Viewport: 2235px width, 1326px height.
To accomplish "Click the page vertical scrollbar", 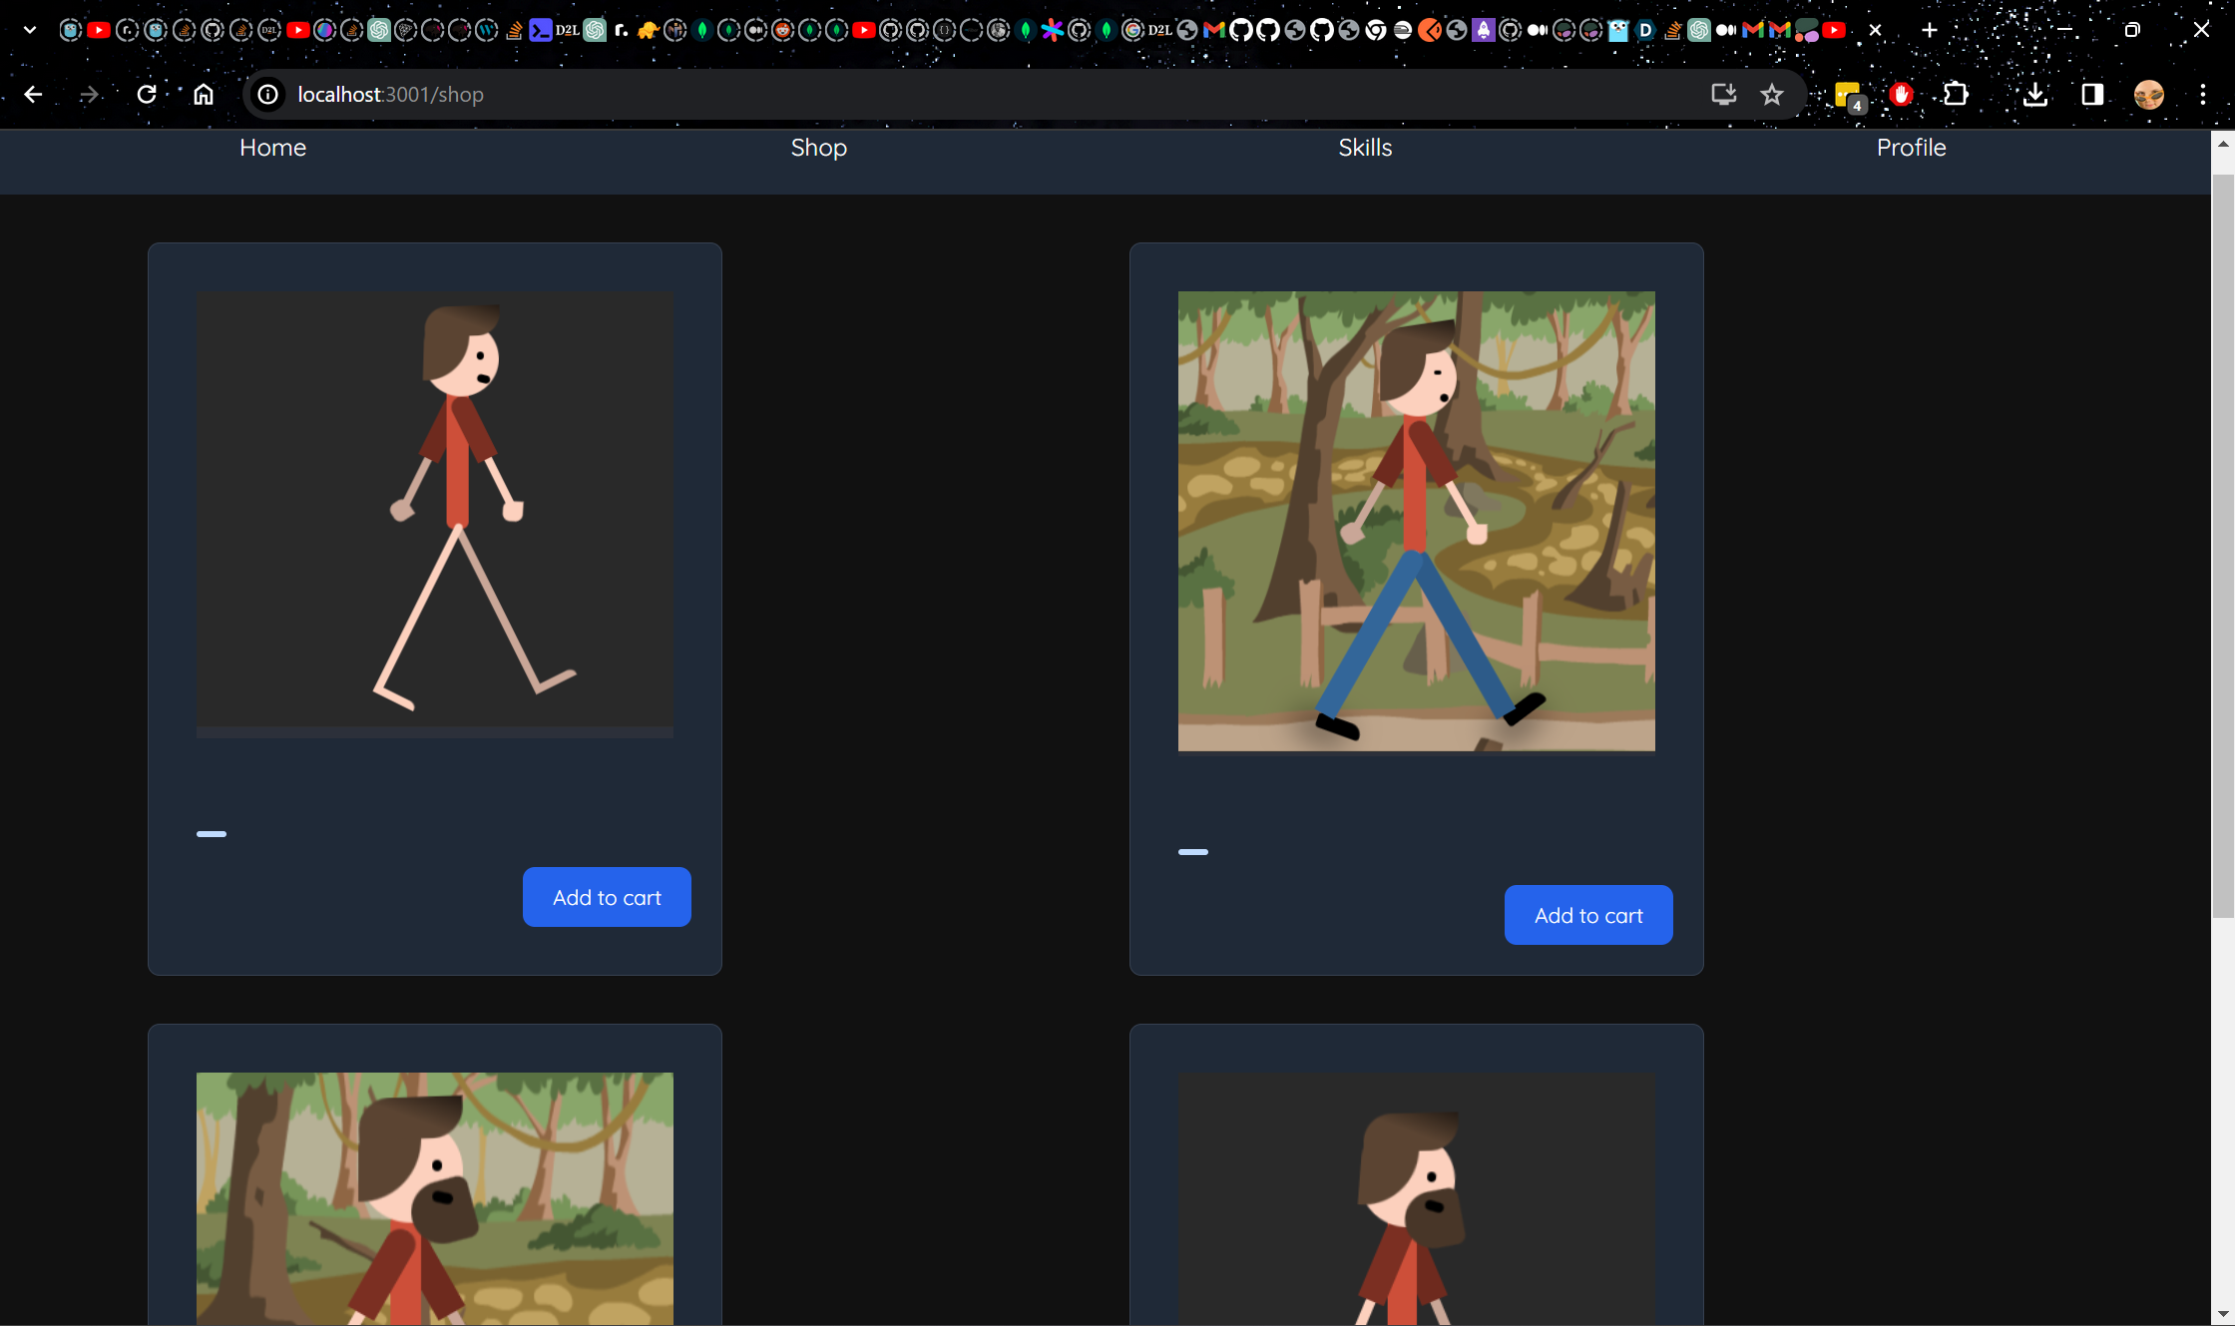I will pos(2222,546).
